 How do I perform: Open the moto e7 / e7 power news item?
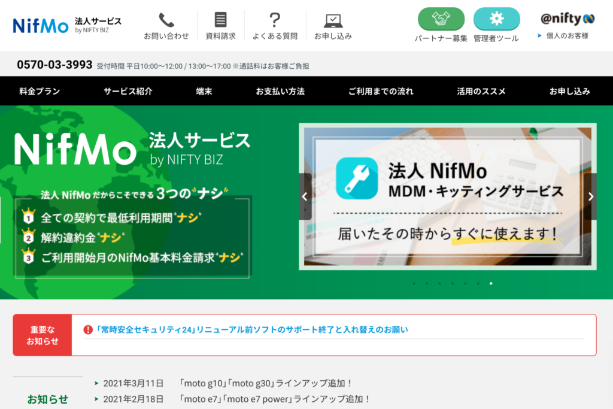click(x=275, y=399)
